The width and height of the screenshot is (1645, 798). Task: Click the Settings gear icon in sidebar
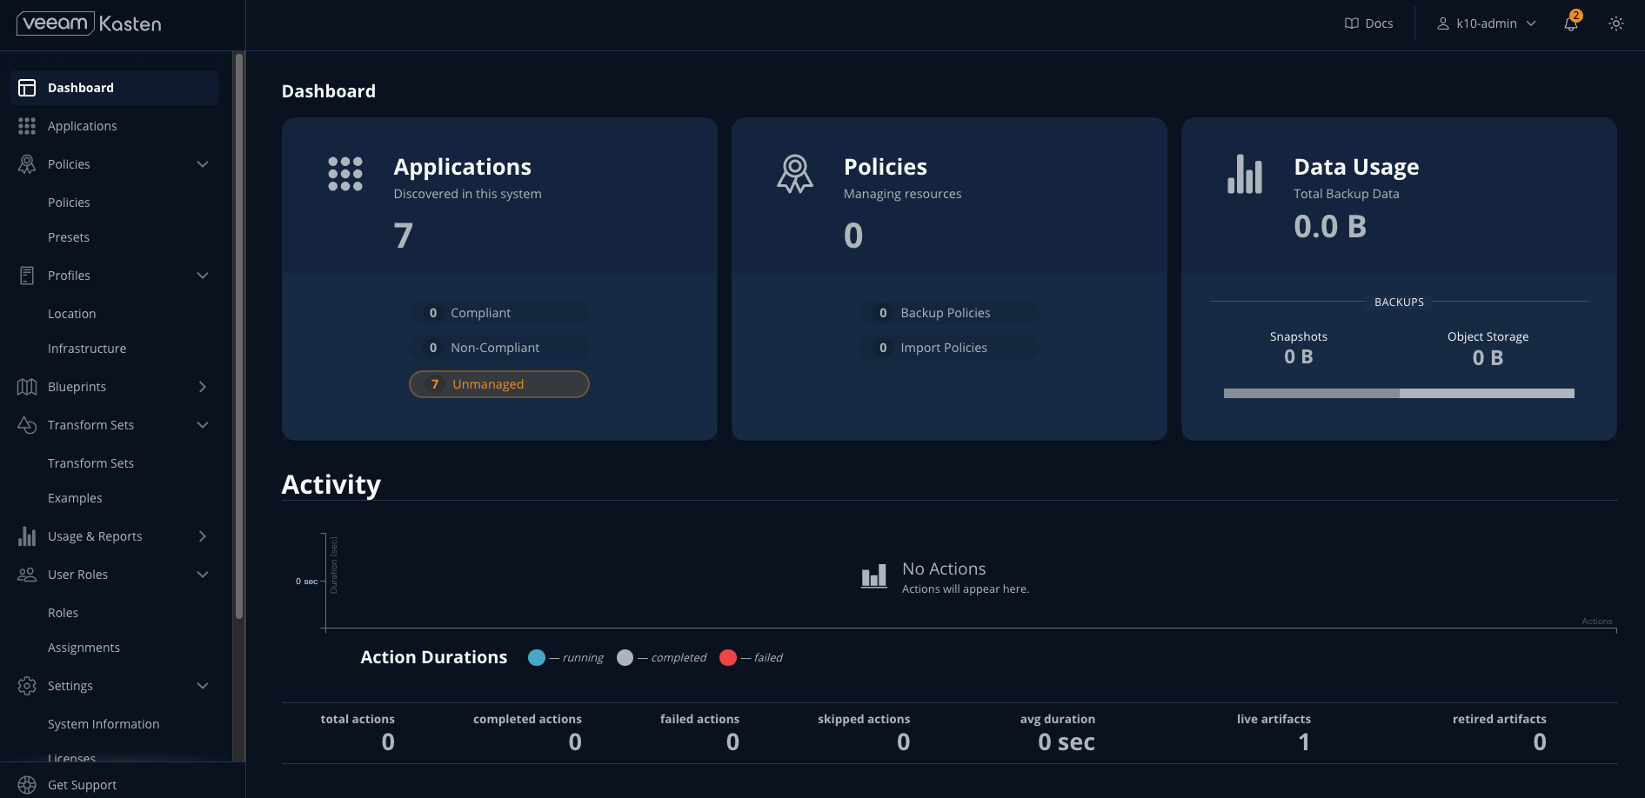click(27, 686)
